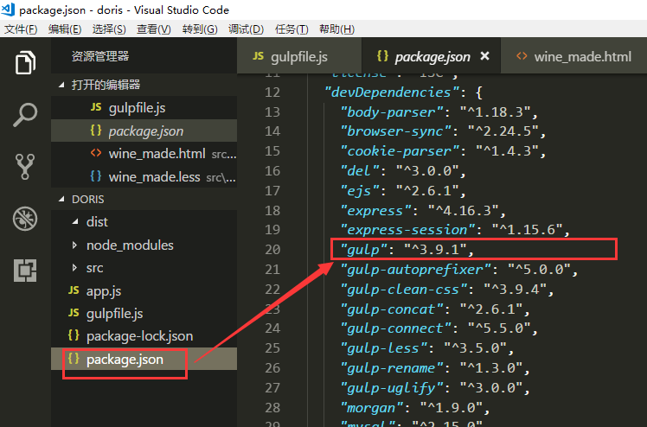Viewport: 647px width, 427px height.
Task: Close the package.json editor tab
Action: [485, 56]
